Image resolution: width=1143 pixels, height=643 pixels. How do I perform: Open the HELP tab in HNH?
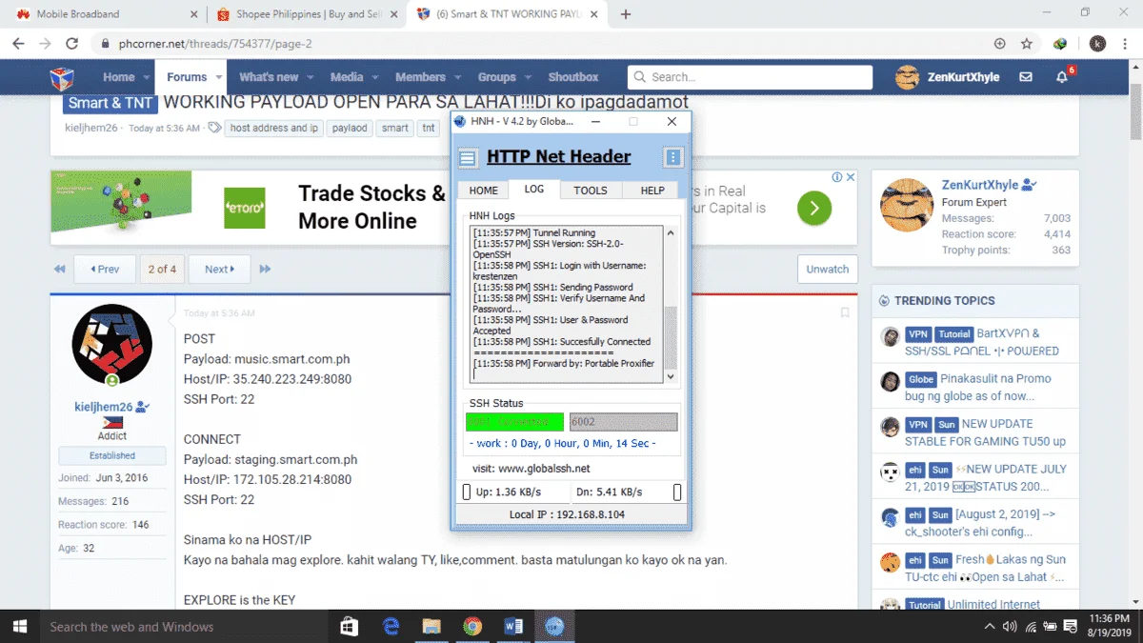(652, 191)
